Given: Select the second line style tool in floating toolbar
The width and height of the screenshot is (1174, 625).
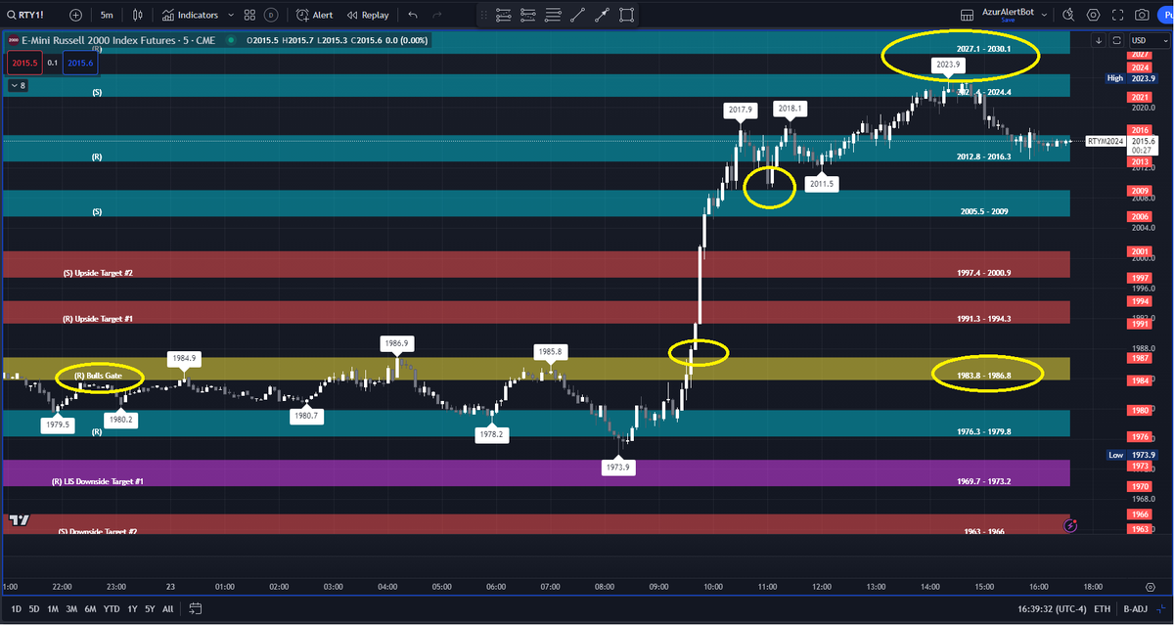Looking at the screenshot, I should click(x=528, y=15).
